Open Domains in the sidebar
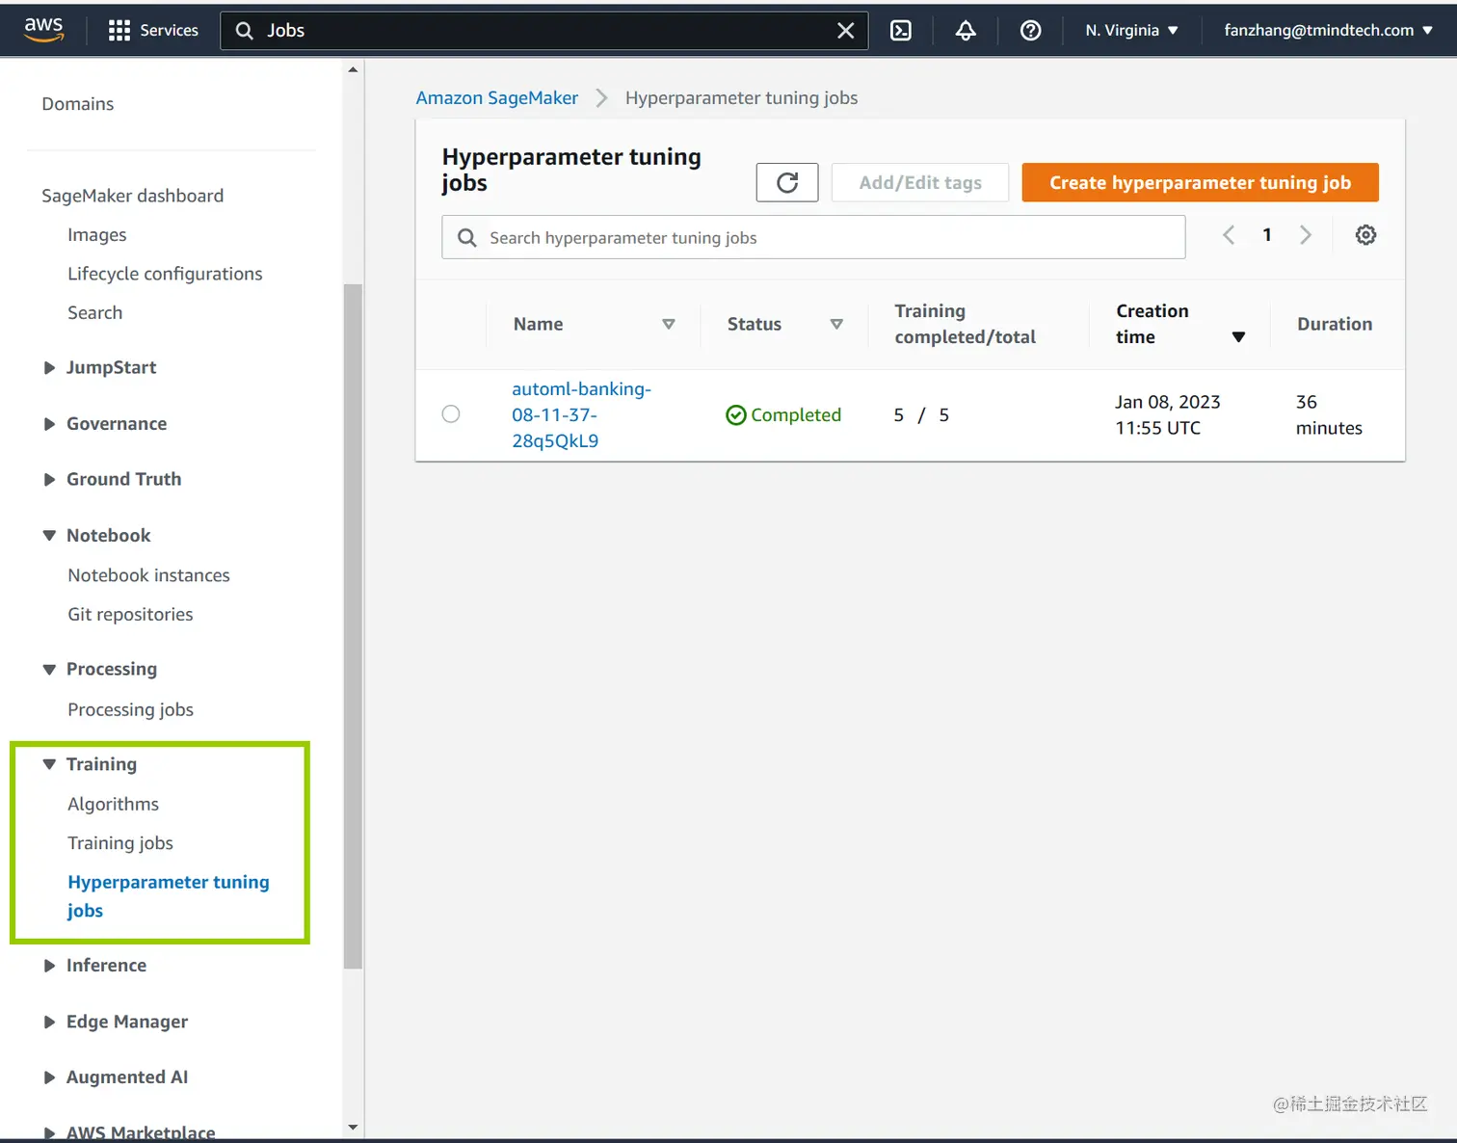The height and width of the screenshot is (1143, 1457). 78,104
